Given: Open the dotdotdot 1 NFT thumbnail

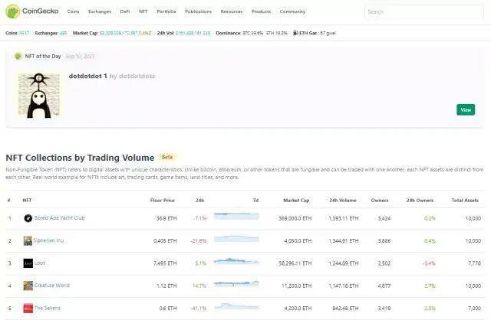Looking at the screenshot, I should [39, 96].
